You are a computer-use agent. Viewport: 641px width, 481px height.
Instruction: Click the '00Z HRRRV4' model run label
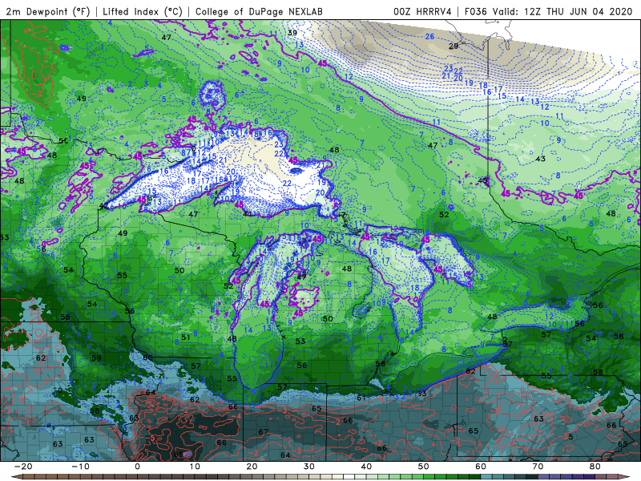point(422,11)
